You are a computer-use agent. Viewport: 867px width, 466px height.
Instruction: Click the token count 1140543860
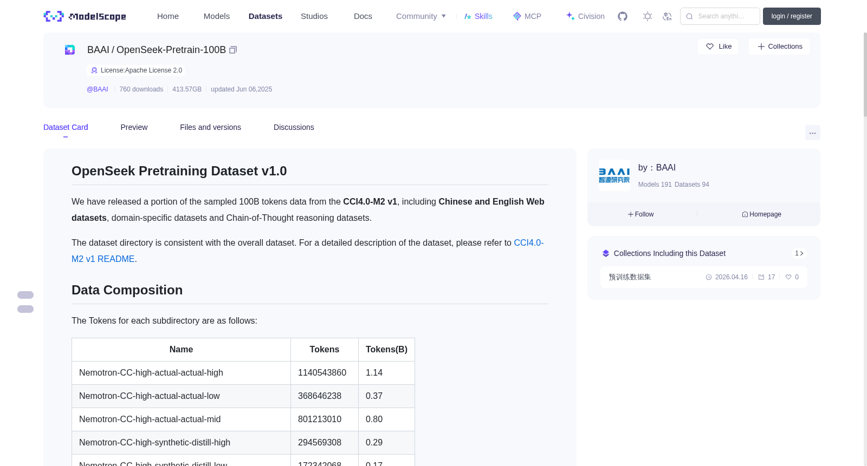pos(322,373)
